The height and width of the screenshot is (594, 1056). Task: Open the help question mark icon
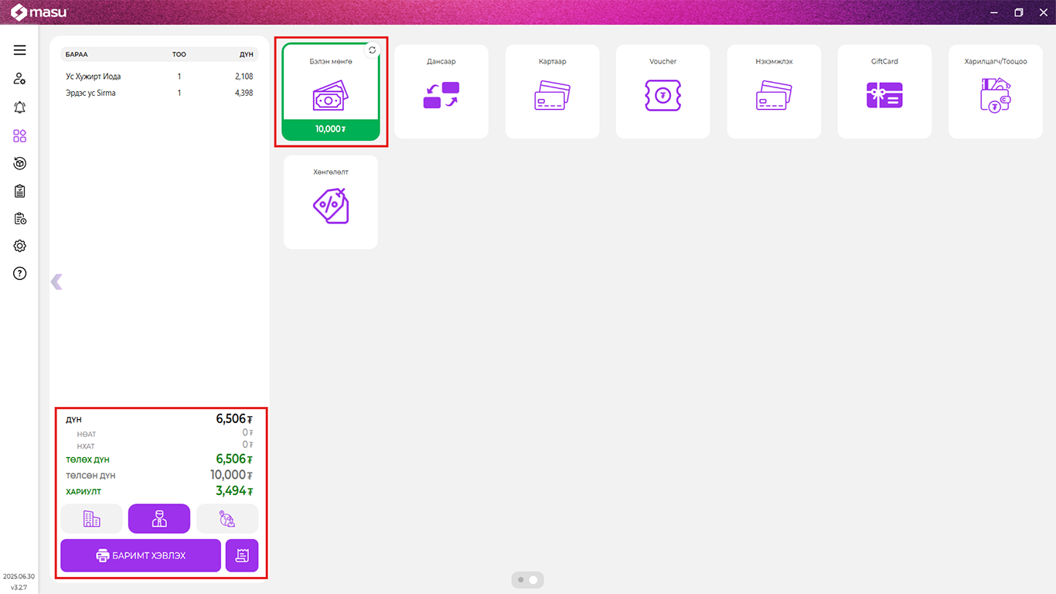19,273
